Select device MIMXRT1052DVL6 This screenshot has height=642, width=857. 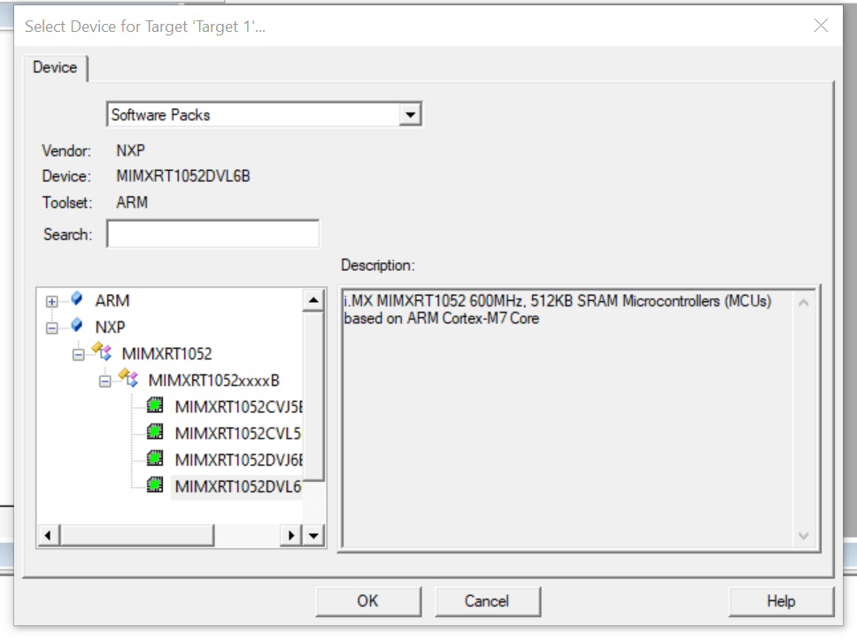(238, 486)
